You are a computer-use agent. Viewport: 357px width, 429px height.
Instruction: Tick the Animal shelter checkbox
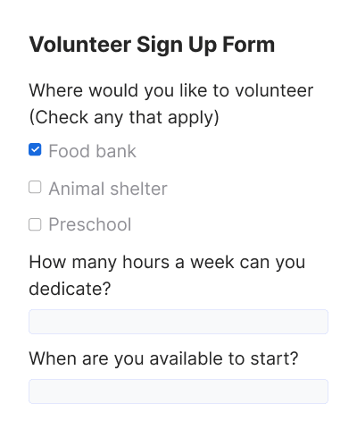tap(35, 187)
